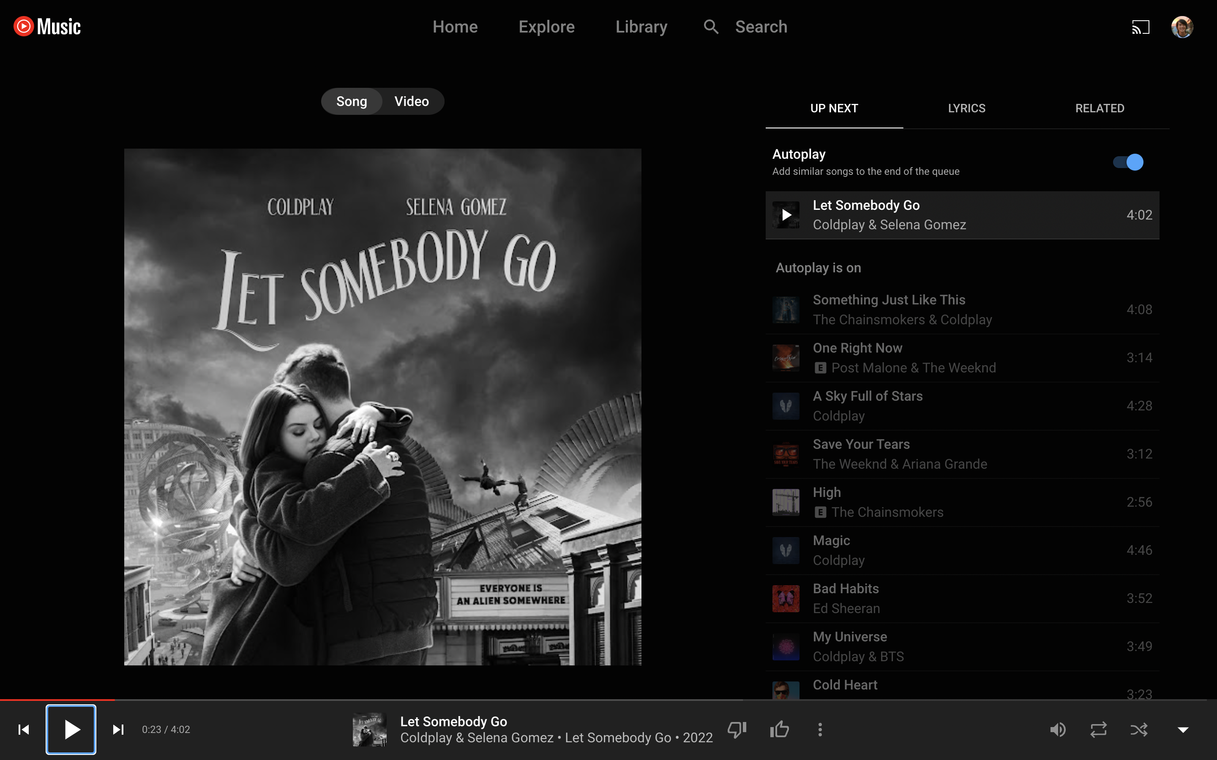Collapse the player page with down arrow
The height and width of the screenshot is (760, 1217).
(1183, 729)
